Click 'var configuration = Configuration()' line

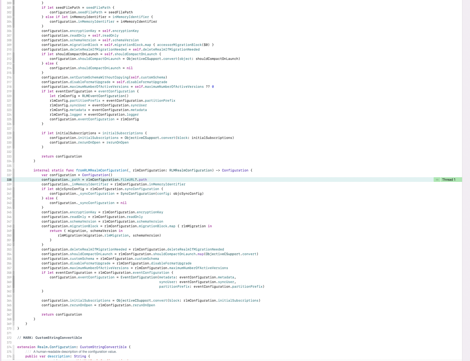pos(77,175)
